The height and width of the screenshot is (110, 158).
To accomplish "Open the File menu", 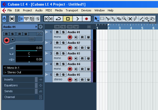I will click(x=10, y=10).
